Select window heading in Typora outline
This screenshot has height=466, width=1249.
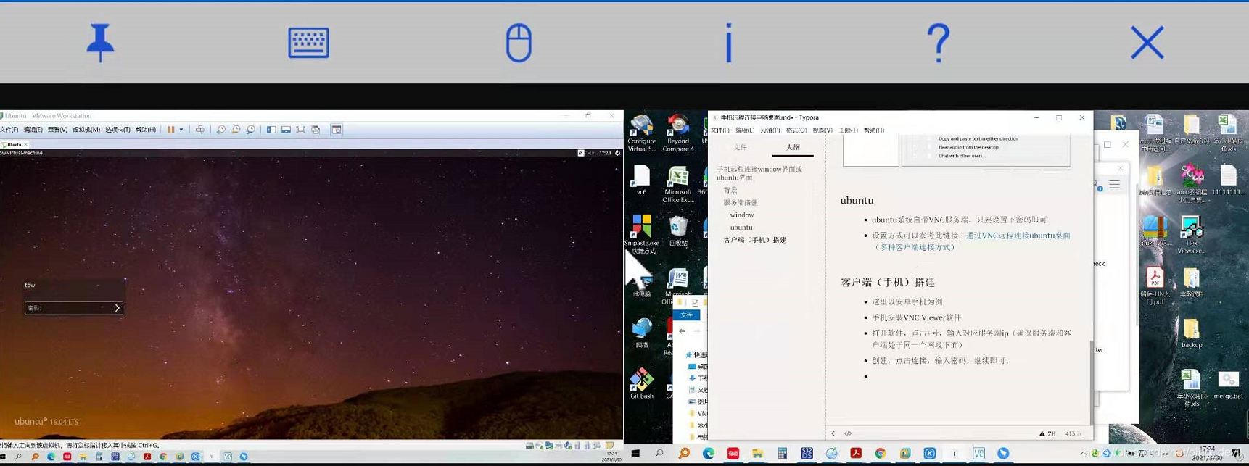point(742,215)
